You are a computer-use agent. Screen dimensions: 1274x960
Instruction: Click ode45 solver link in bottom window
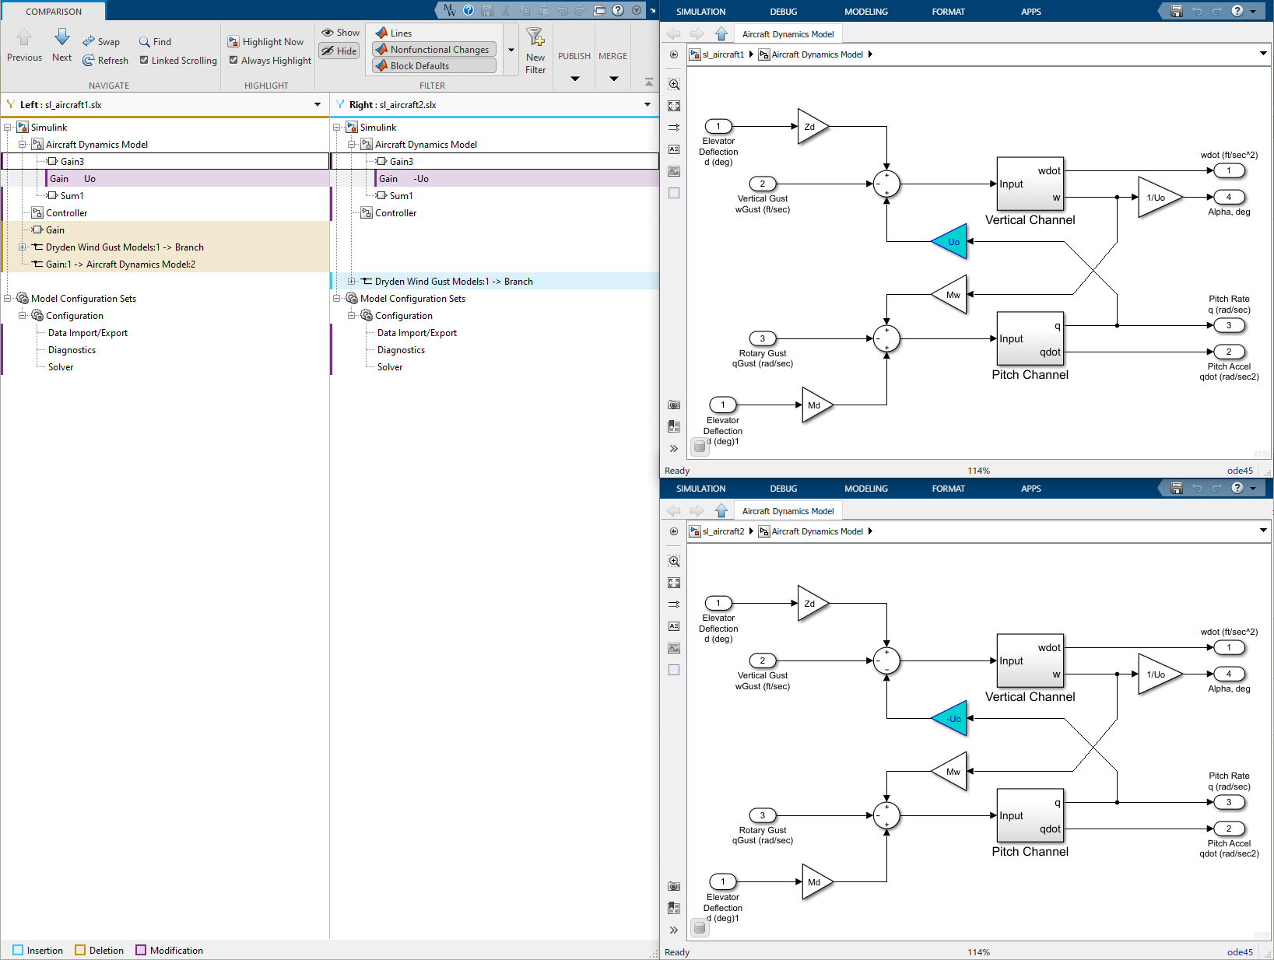click(1240, 952)
